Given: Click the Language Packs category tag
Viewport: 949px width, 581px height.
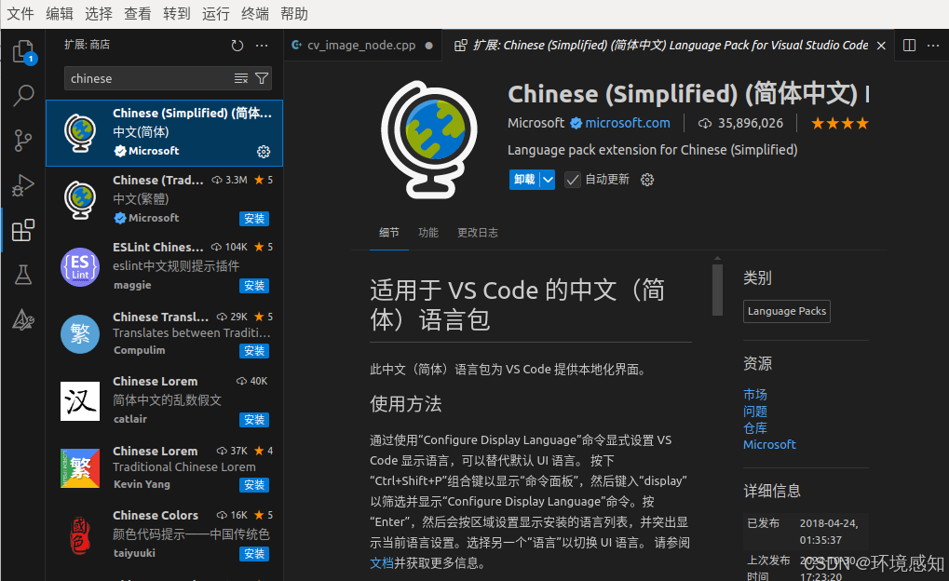Looking at the screenshot, I should 787,311.
